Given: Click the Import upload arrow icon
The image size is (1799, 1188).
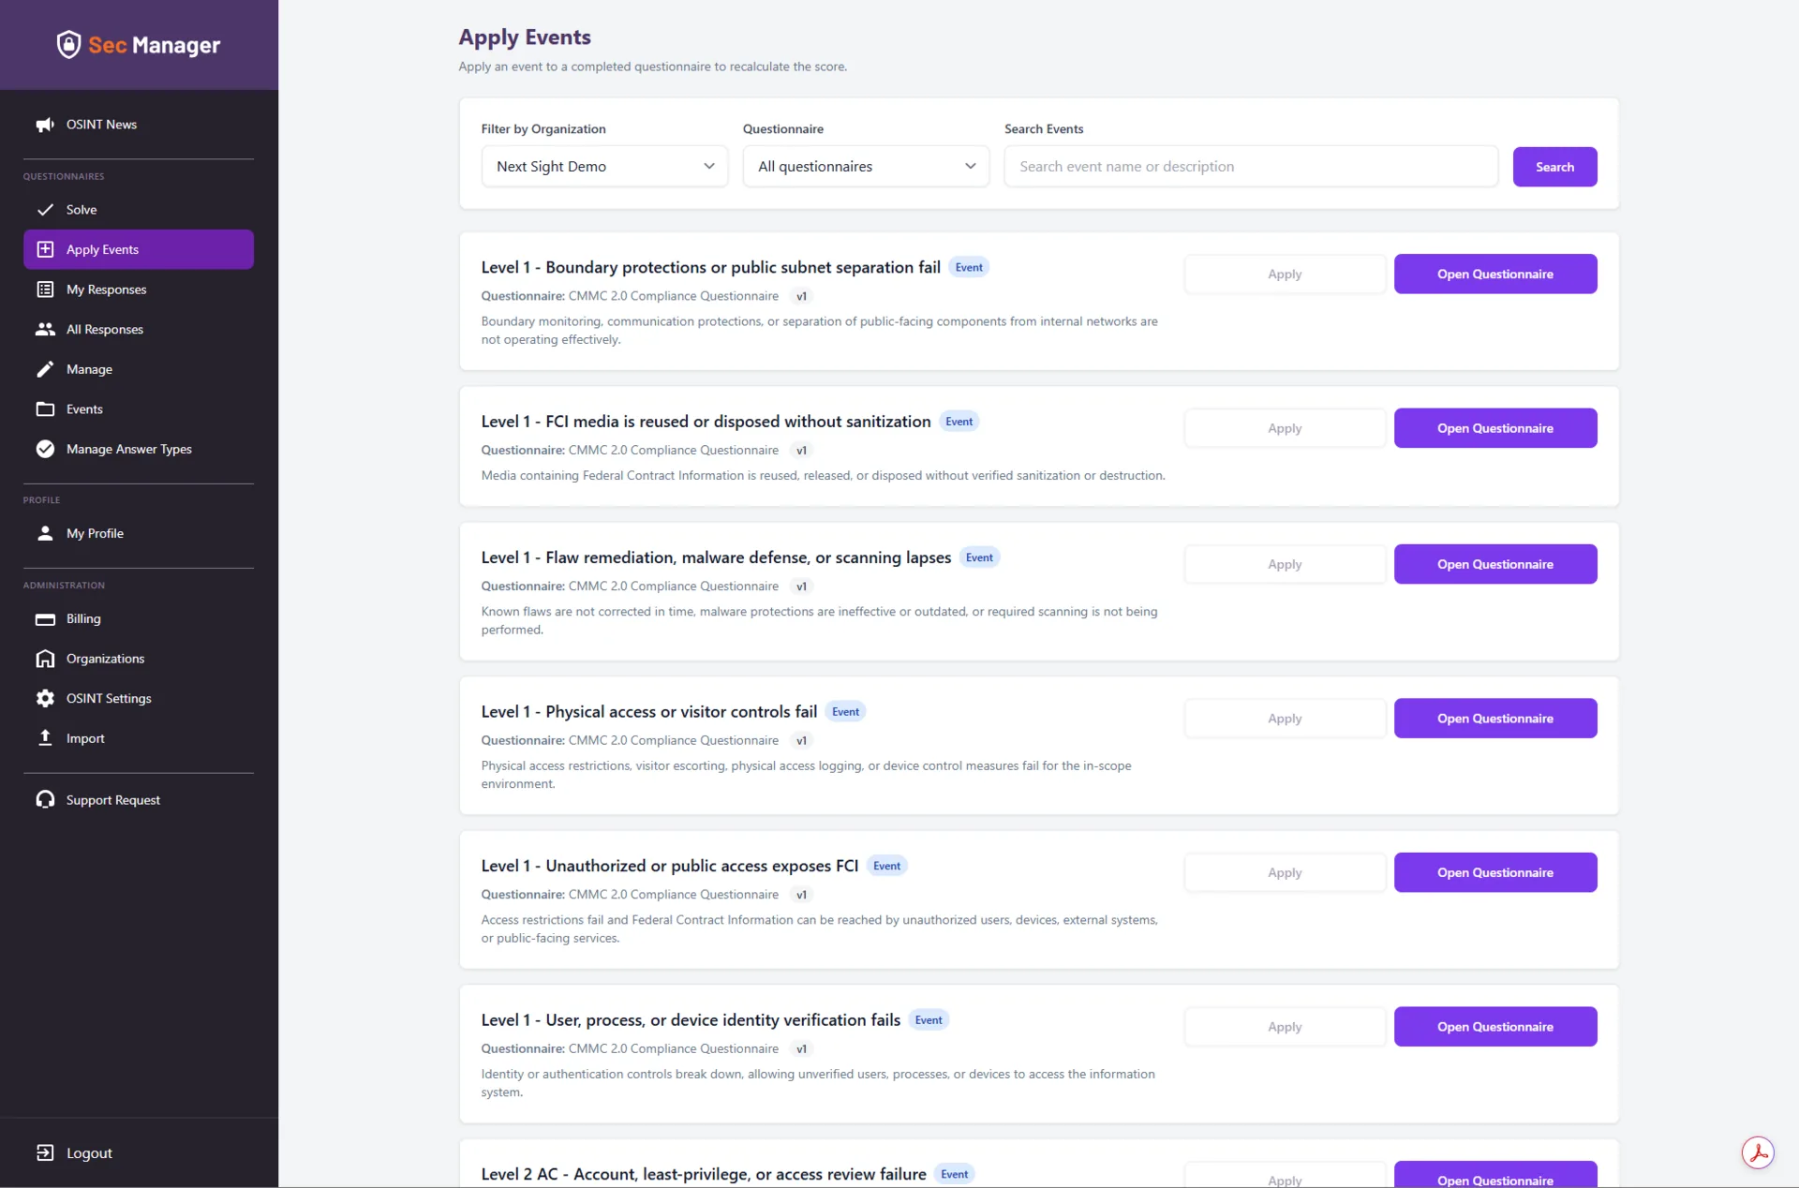Looking at the screenshot, I should (x=45, y=738).
